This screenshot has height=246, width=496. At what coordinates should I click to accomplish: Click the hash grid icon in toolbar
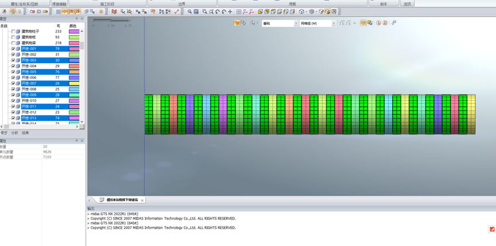101,11
